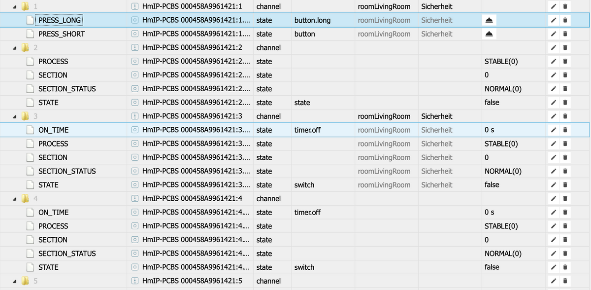Screen dimensions: 591x290
Task: Click the 0 s value of channel 4's ON_TIME
Action: [x=489, y=212]
